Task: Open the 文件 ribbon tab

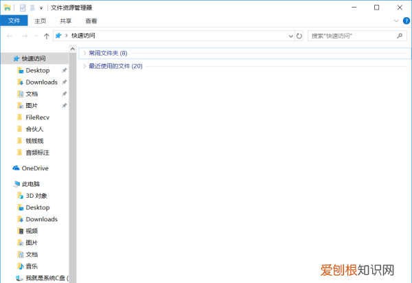Action: (14, 21)
